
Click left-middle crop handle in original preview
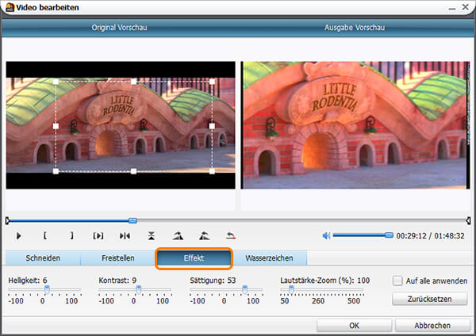(x=56, y=126)
